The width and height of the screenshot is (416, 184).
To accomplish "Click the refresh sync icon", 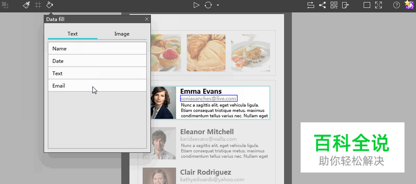I will tap(208, 5).
